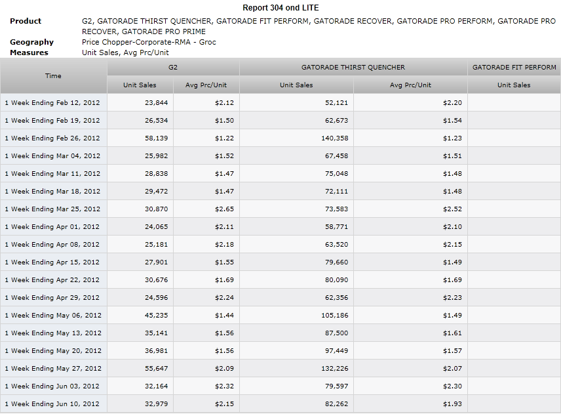Screen dimensions: 561x414
Task: Select the "1 Week Ending May 20, 2012" row label
Action: click(53, 351)
